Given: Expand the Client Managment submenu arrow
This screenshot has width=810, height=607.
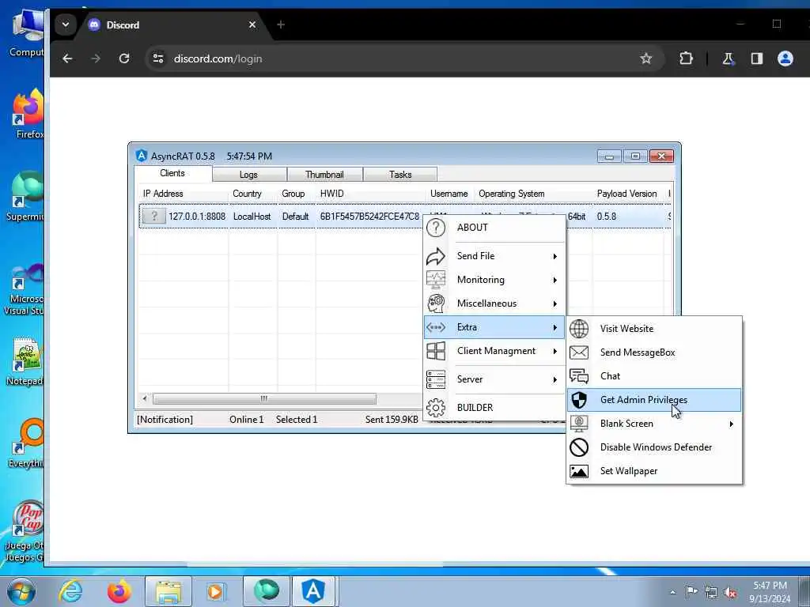Looking at the screenshot, I should click(x=555, y=352).
